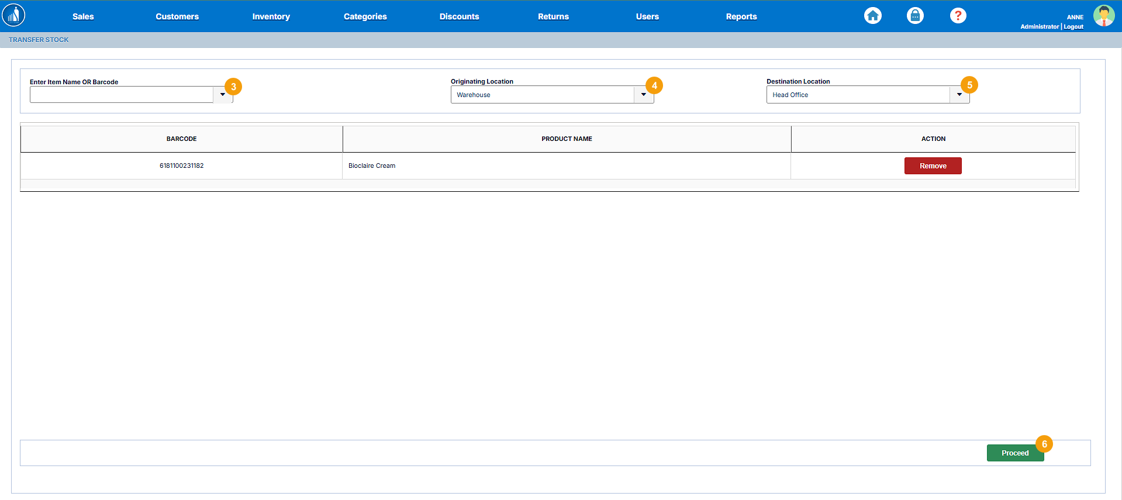Image resolution: width=1122 pixels, height=500 pixels.
Task: Go to the Home icon
Action: point(872,16)
